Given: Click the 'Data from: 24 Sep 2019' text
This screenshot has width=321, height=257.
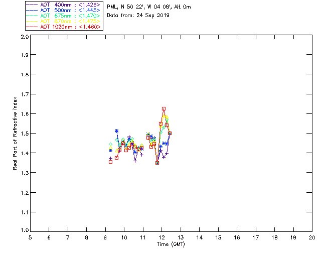Looking at the screenshot, I should click(138, 16).
